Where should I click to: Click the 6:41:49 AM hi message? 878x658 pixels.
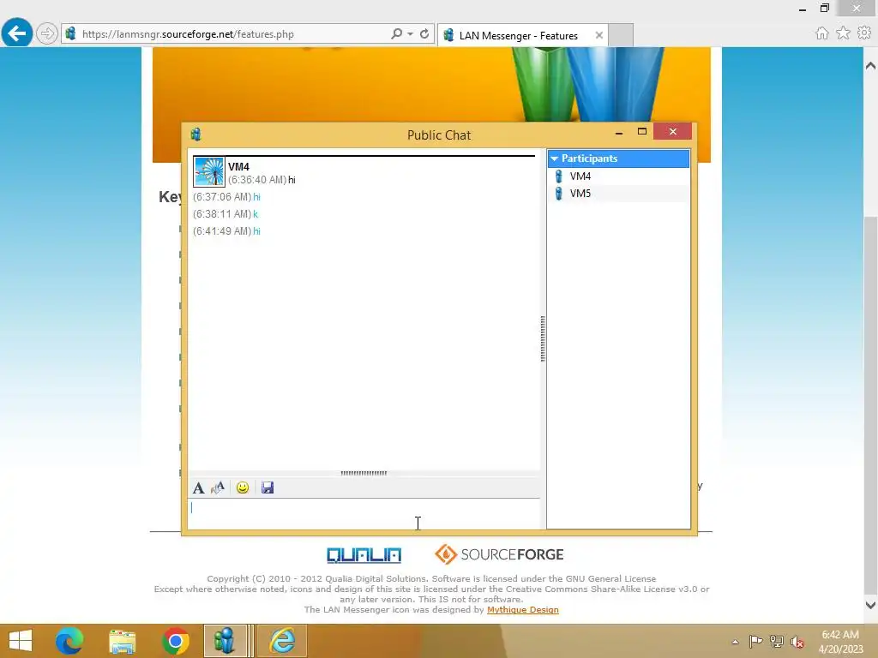coord(226,231)
